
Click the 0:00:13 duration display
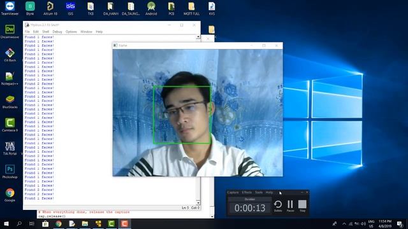pos(250,208)
